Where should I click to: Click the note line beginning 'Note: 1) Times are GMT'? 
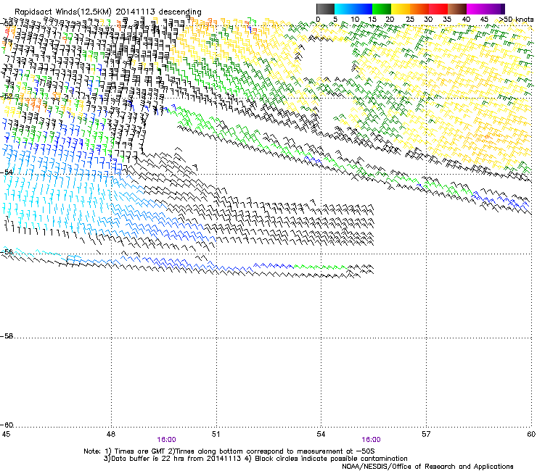(229, 451)
